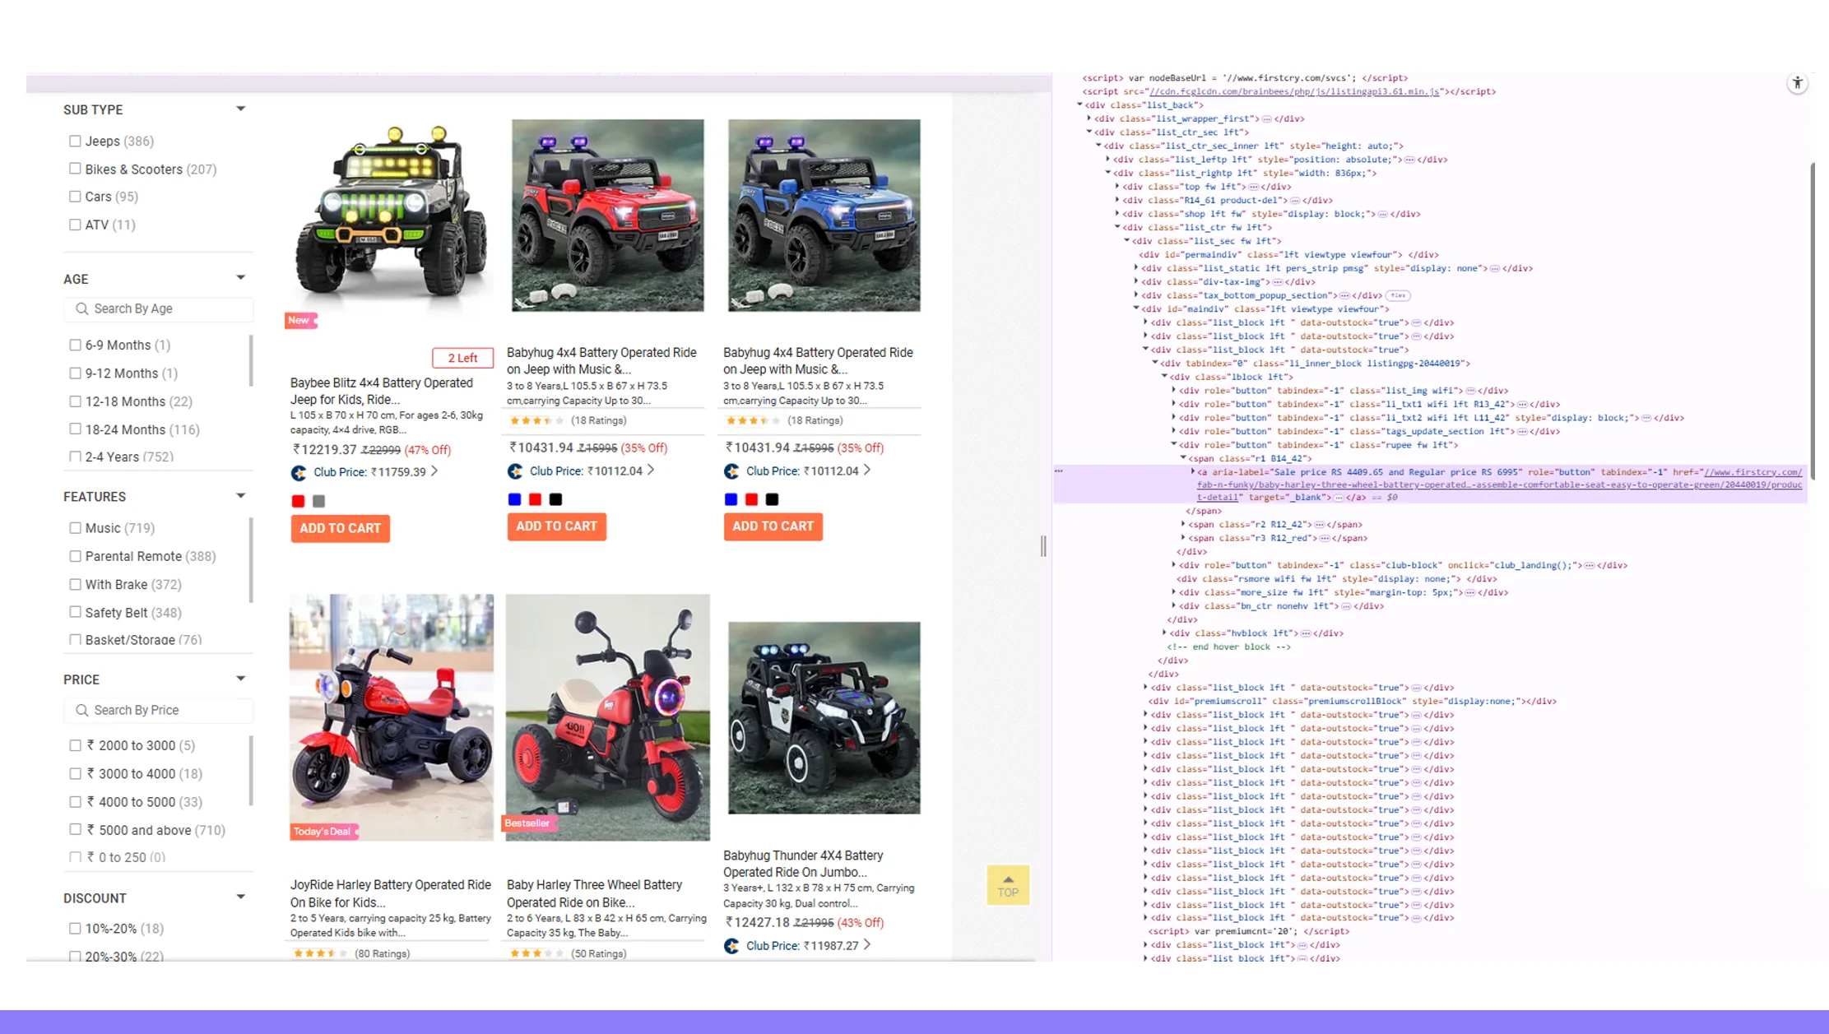
Task: Open the firstcry.com product href link in DevTools
Action: click(1752, 472)
